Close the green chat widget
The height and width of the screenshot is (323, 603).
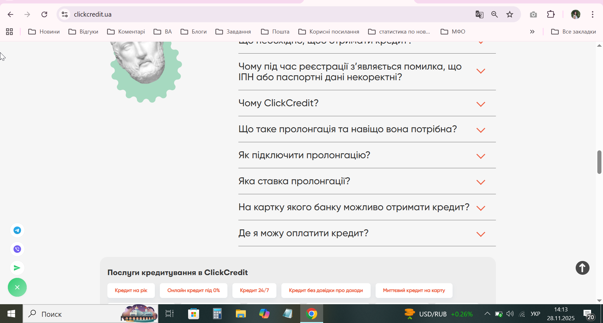[17, 287]
